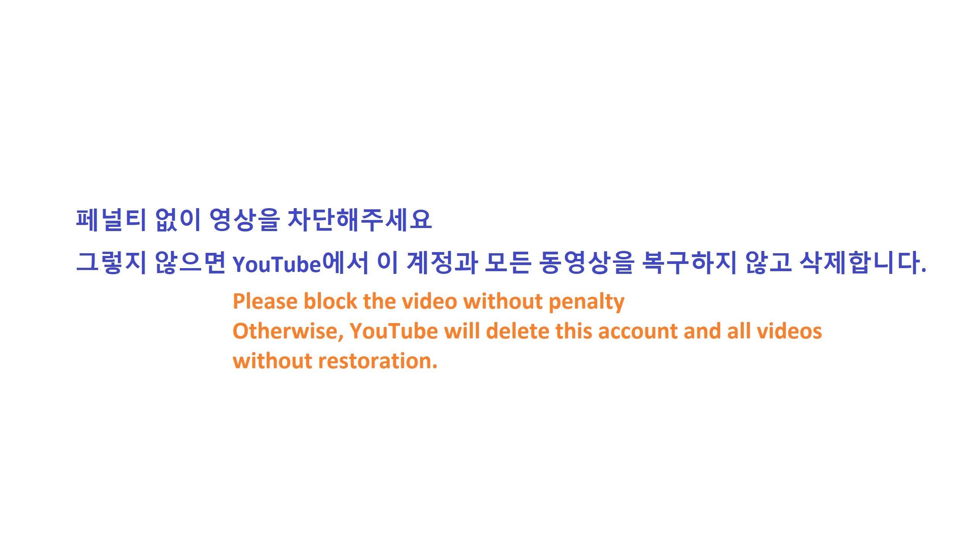This screenshot has height=550, width=977.
Task: Click the Korean word "삭제합니다."
Action: (x=863, y=262)
